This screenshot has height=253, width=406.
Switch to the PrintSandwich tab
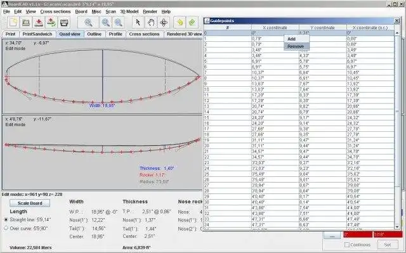click(37, 34)
